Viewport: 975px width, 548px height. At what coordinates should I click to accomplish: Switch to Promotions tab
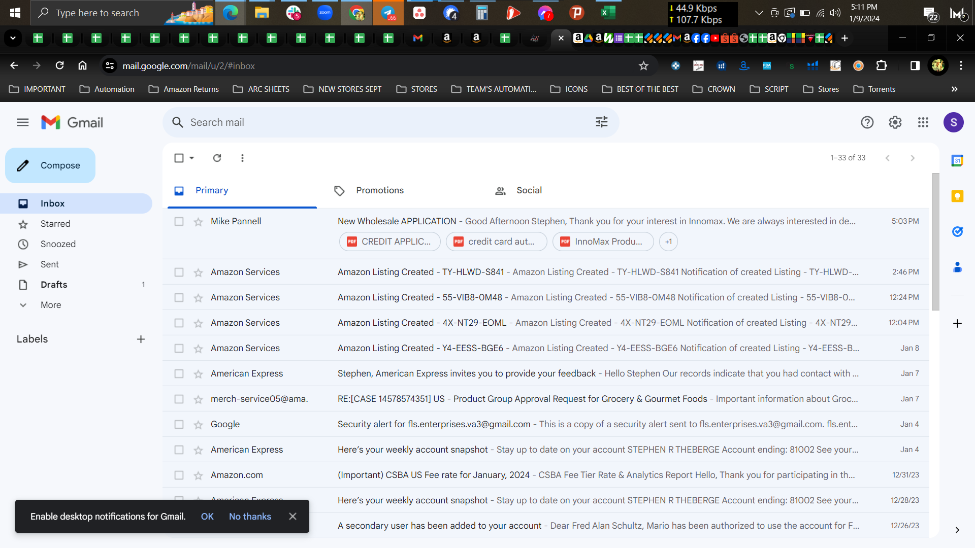click(401, 190)
